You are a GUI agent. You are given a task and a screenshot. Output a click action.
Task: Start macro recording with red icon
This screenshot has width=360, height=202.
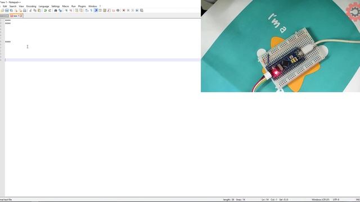(124, 10)
